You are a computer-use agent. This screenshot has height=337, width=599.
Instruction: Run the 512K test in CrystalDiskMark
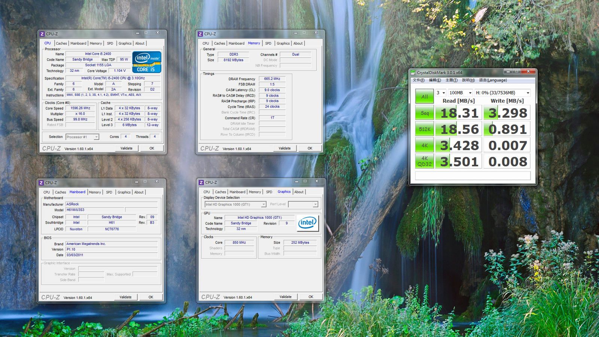click(425, 129)
